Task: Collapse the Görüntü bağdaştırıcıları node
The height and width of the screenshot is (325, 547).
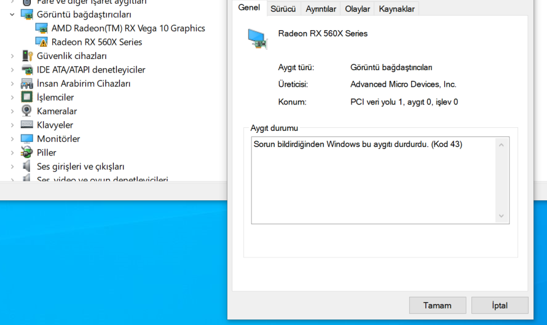Action: point(12,15)
